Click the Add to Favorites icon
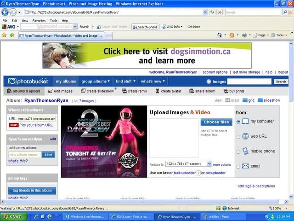This screenshot has width=294, height=221. click(x=12, y=35)
